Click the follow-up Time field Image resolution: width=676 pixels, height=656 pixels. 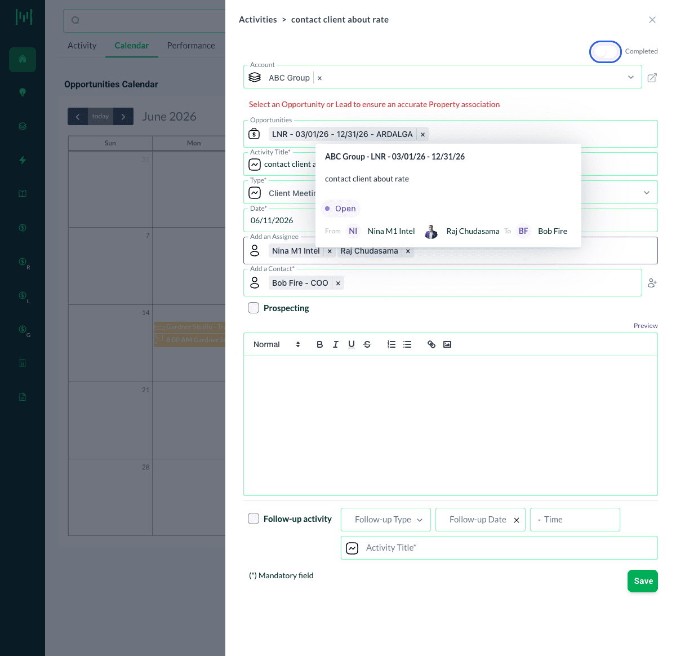(575, 520)
